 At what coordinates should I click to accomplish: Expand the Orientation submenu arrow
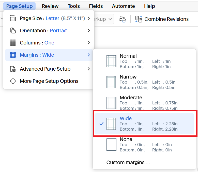(x=89, y=30)
